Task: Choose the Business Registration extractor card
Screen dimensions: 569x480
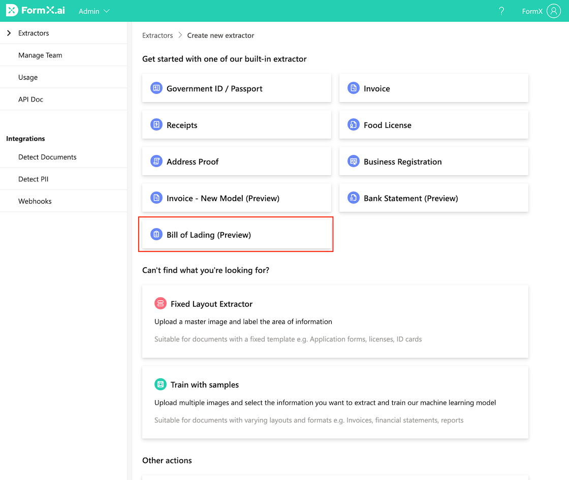Action: pyautogui.click(x=433, y=162)
